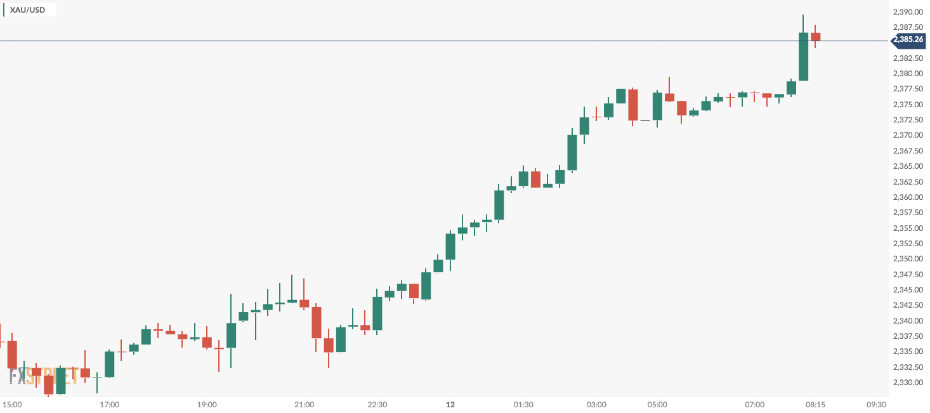Click the last red candle at 08:15
Screen dimensions: 930x413
(x=815, y=37)
